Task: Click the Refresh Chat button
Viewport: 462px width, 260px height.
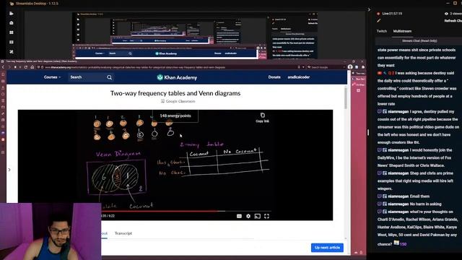Action: [453, 21]
